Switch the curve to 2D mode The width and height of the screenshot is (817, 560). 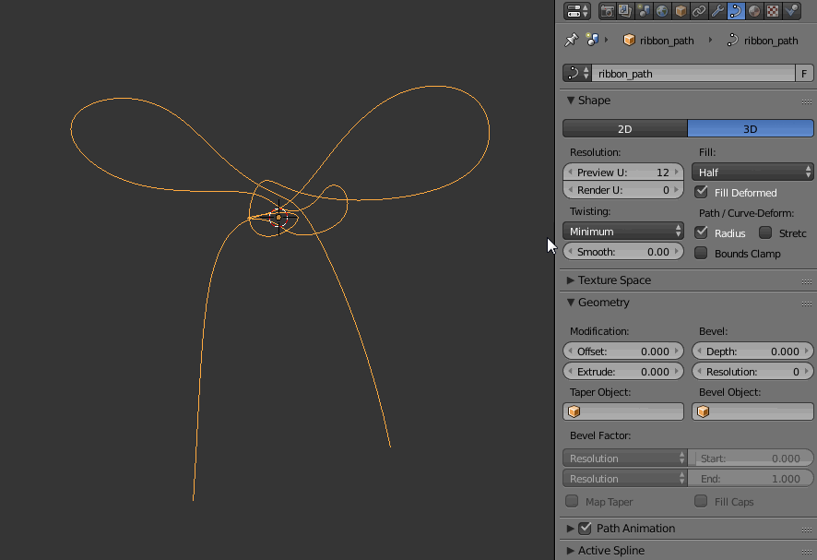(x=624, y=129)
